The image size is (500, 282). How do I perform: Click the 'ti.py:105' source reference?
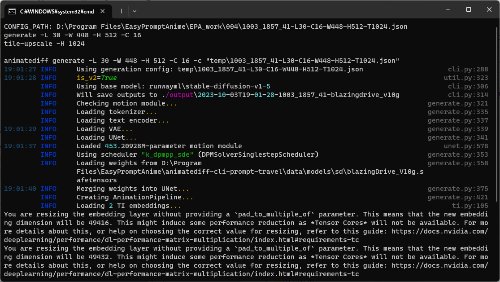[x=470, y=206]
